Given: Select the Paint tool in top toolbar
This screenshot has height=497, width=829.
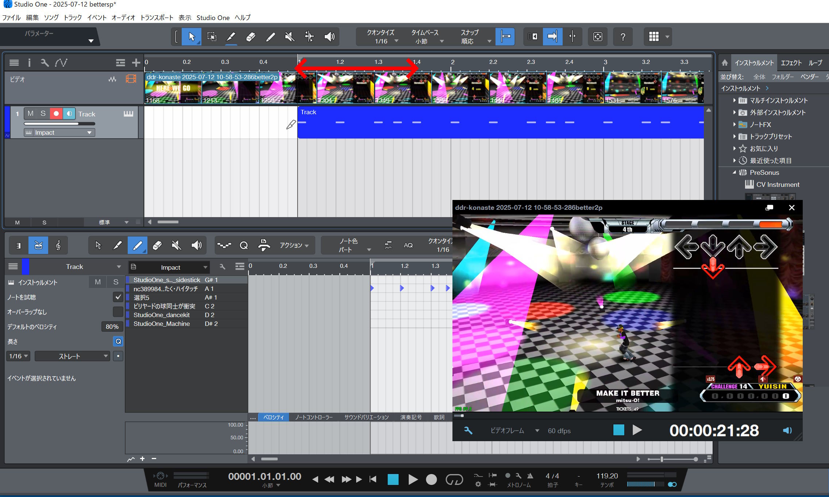Looking at the screenshot, I should click(270, 36).
